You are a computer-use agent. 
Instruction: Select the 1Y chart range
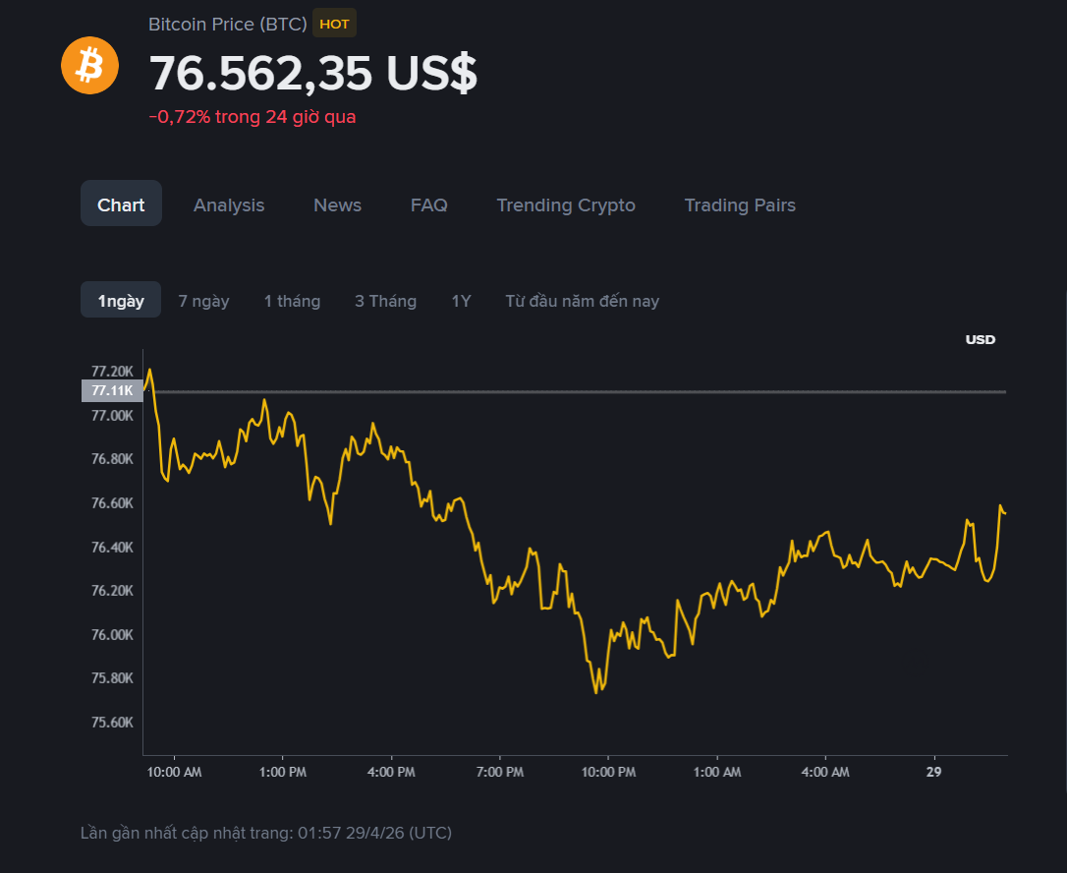coord(461,301)
